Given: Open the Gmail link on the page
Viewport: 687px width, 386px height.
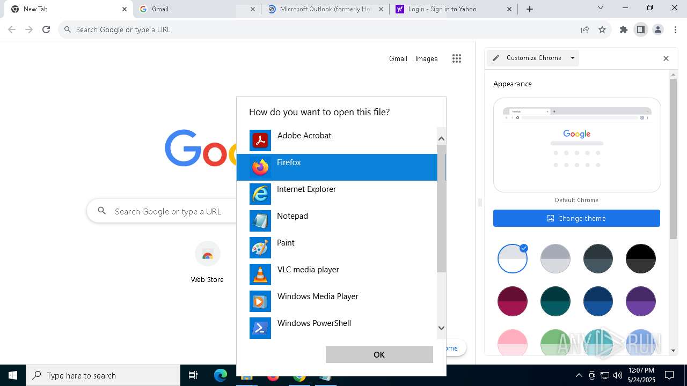Looking at the screenshot, I should pos(398,58).
